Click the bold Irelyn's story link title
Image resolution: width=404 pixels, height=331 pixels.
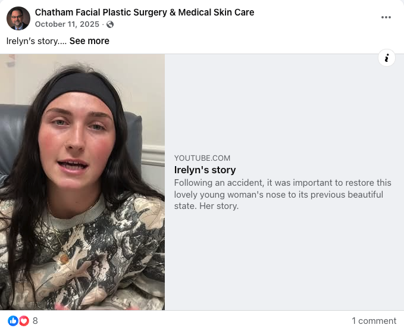click(x=205, y=170)
